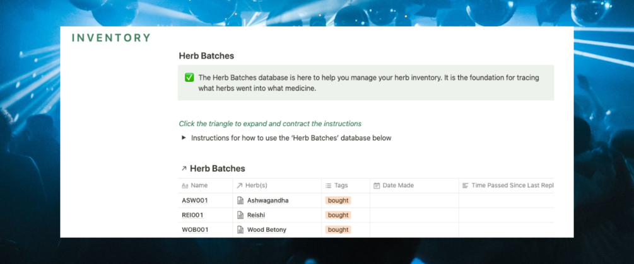
Task: Click the green checkmark callout icon
Action: [189, 77]
